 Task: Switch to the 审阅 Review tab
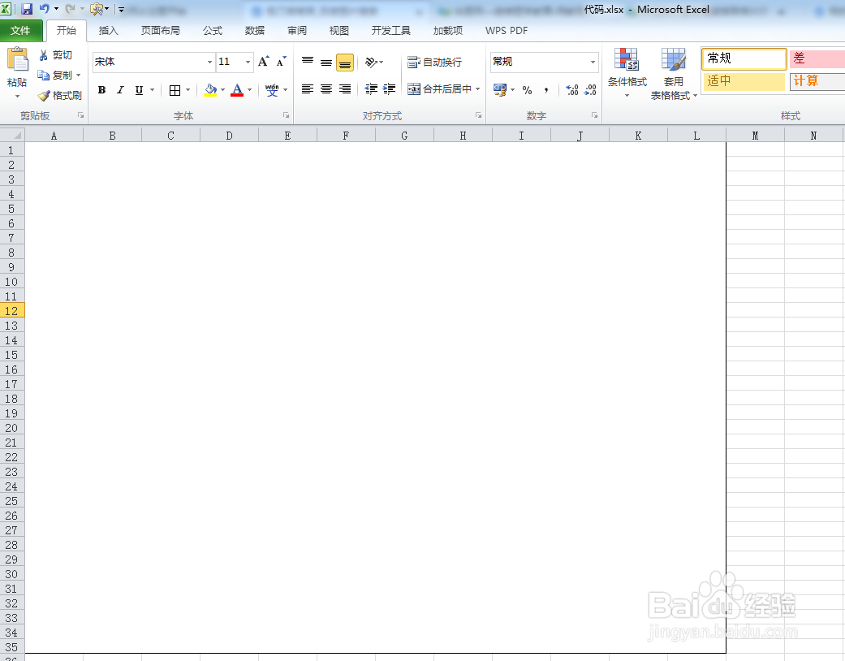coord(297,31)
